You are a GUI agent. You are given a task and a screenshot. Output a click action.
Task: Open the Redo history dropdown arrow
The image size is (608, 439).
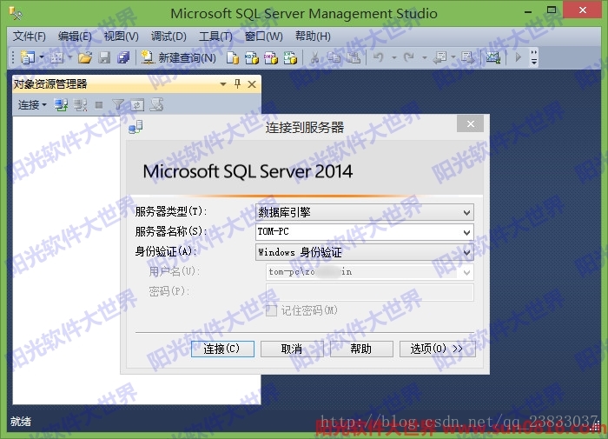425,57
